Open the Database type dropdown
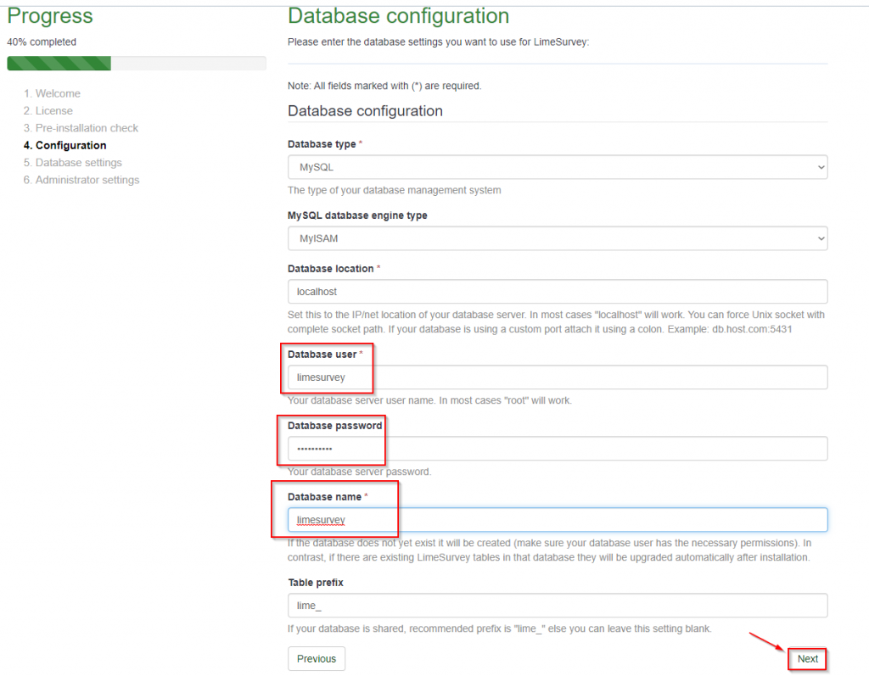This screenshot has width=869, height=676. [x=558, y=167]
